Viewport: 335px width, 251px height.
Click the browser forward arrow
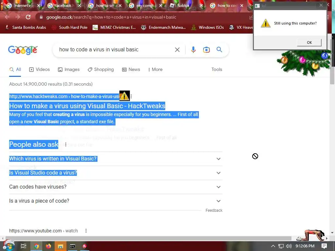[x=18, y=17]
